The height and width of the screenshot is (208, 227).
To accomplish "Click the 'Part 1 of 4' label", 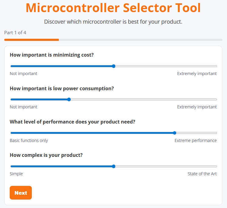I will point(15,32).
